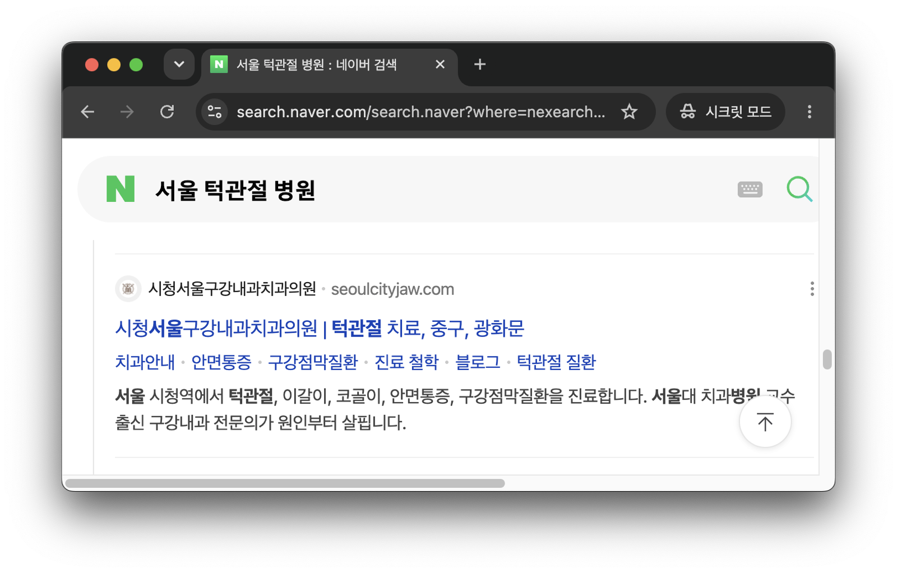Click the green magnifier search button

click(799, 189)
